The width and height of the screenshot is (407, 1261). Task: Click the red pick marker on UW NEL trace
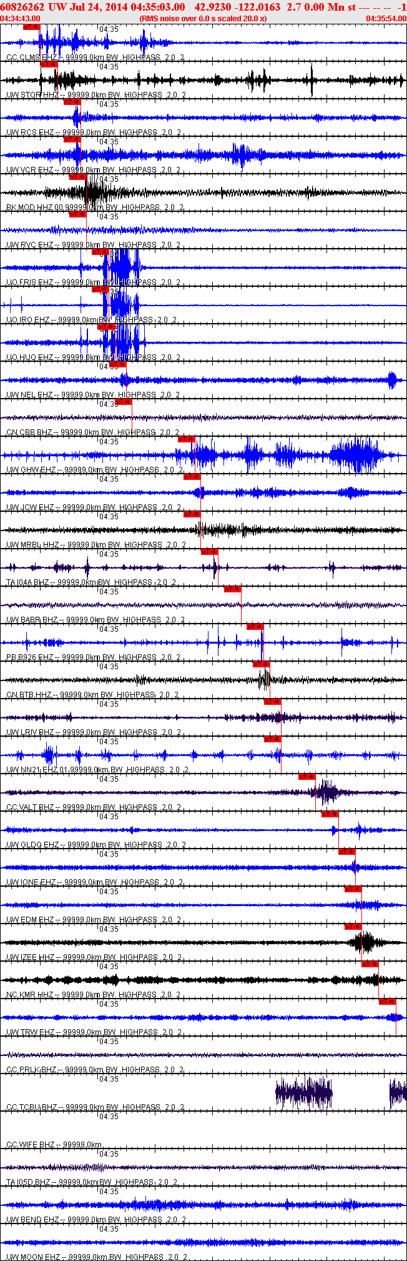click(x=117, y=364)
